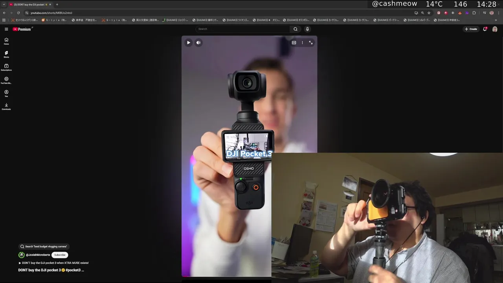The height and width of the screenshot is (283, 503).
Task: Open the Chrome profile avatar
Action: click(x=492, y=13)
